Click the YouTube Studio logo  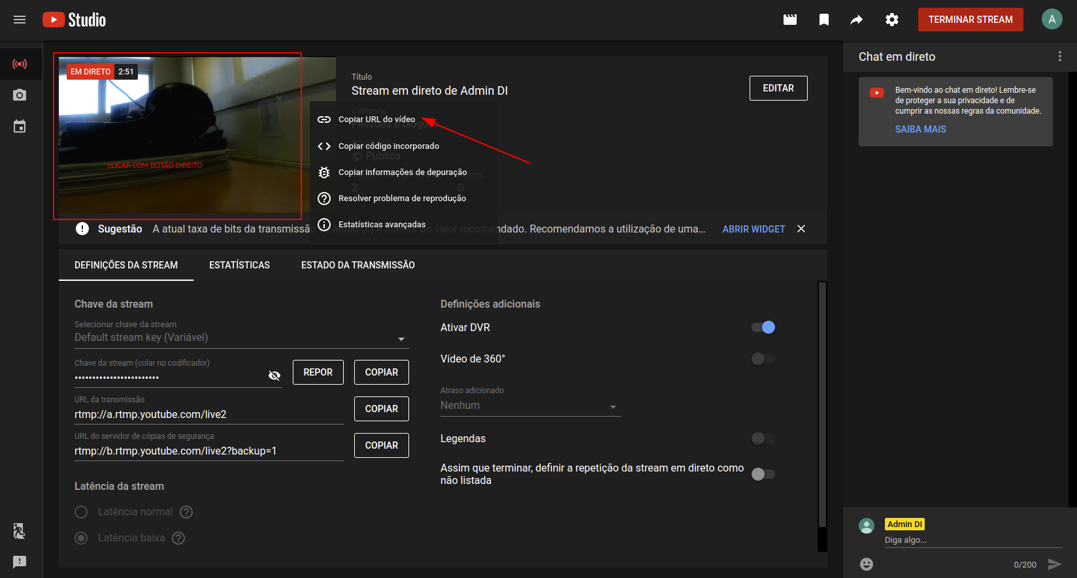[x=74, y=20]
